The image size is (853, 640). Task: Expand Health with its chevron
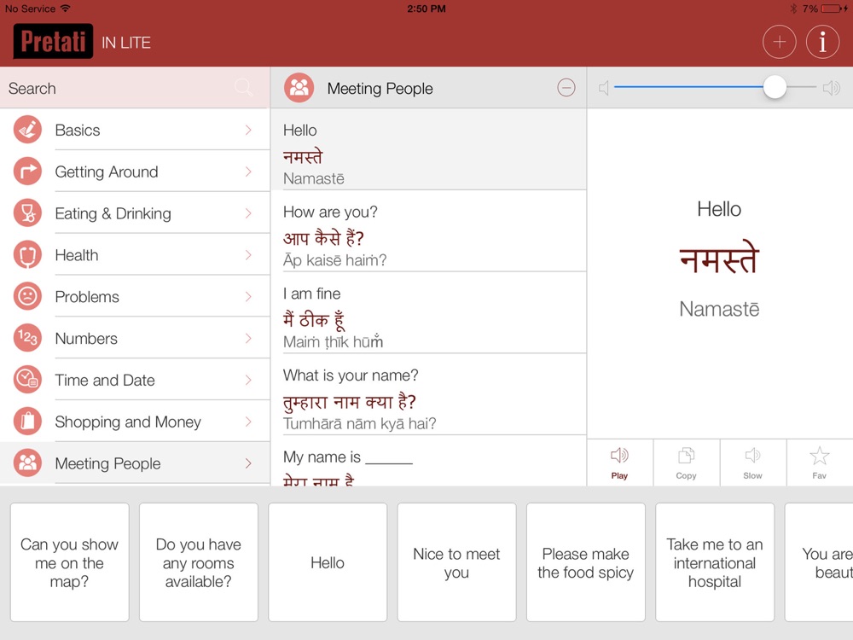[x=248, y=254]
